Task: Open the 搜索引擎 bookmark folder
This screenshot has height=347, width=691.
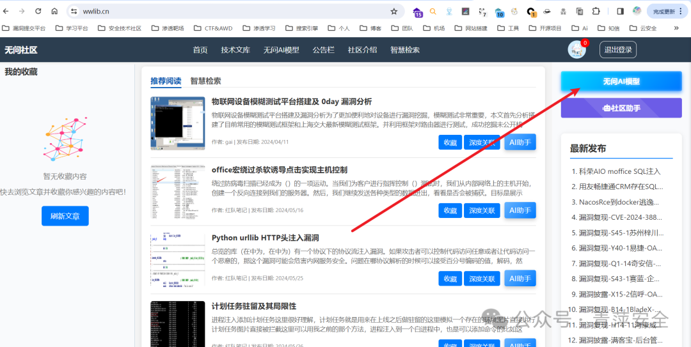Action: (301, 28)
